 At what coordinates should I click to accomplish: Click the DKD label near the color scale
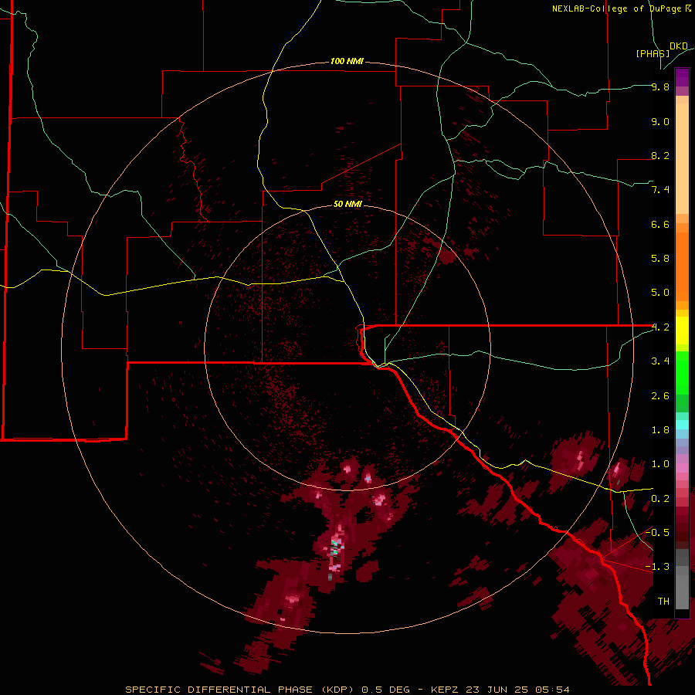[x=679, y=46]
